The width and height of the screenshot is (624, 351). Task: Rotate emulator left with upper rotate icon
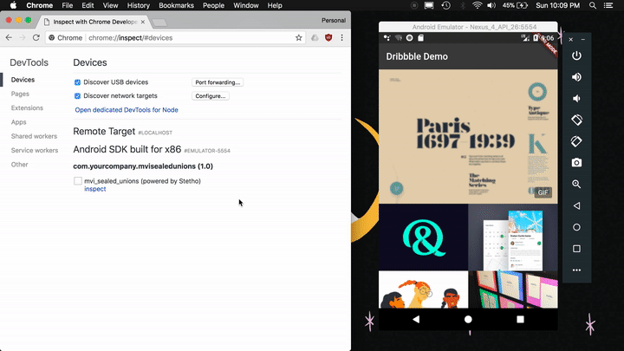coord(576,120)
